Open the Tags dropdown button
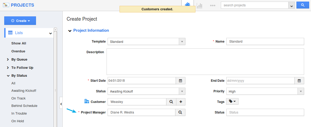This screenshot has width=311, height=127. (x=232, y=102)
